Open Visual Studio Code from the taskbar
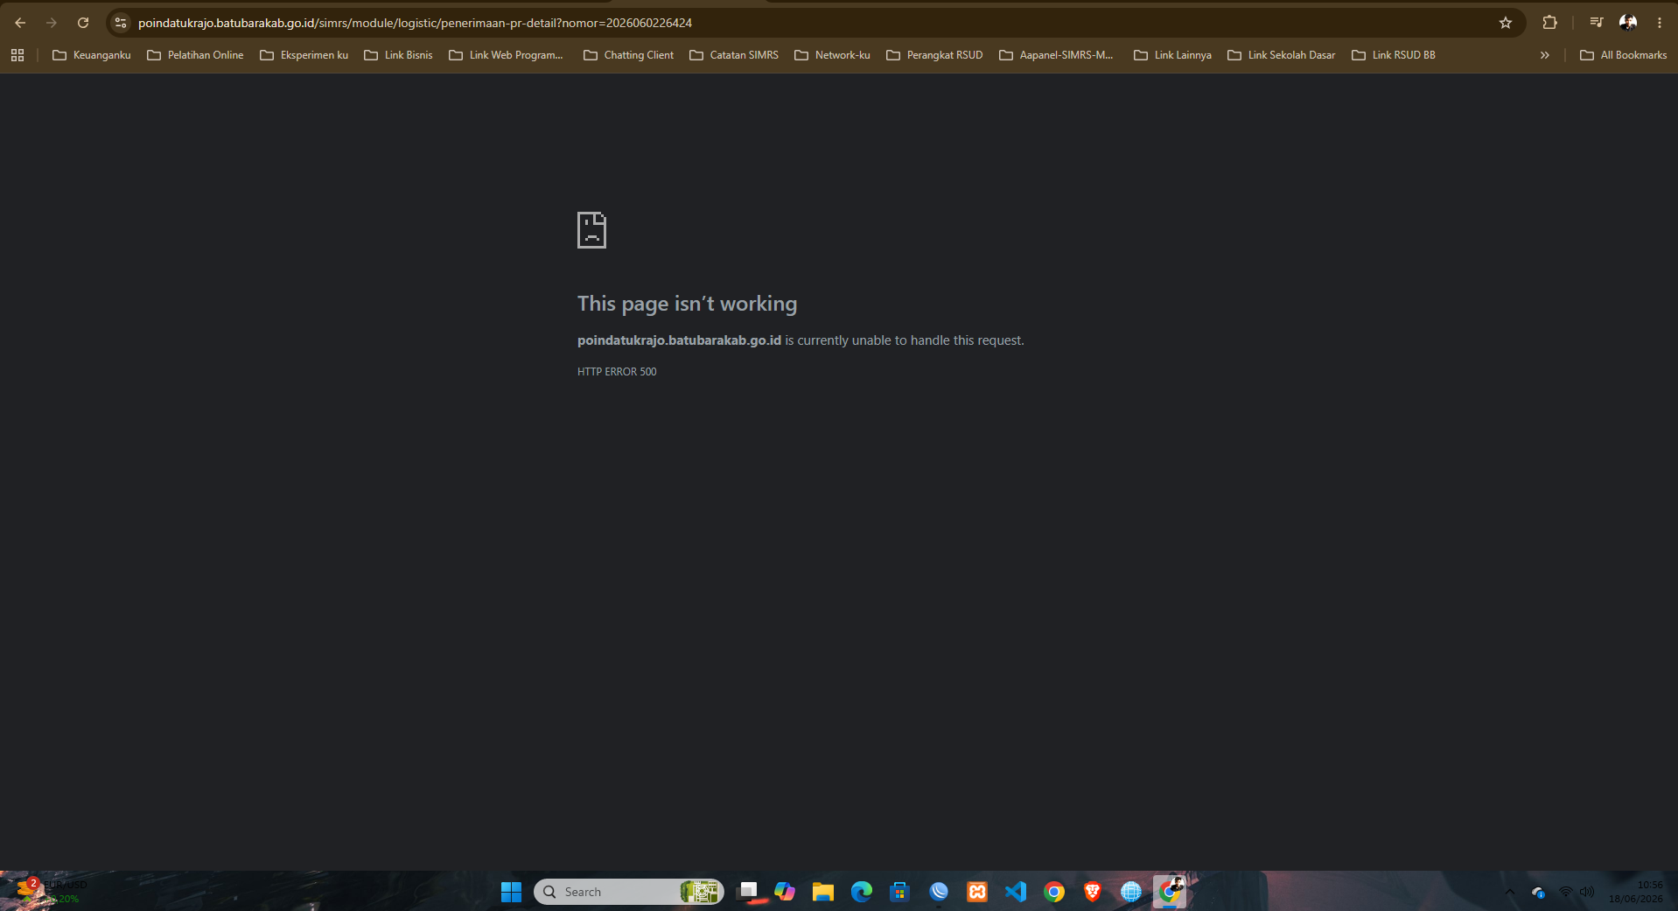The width and height of the screenshot is (1678, 911). click(x=1016, y=892)
